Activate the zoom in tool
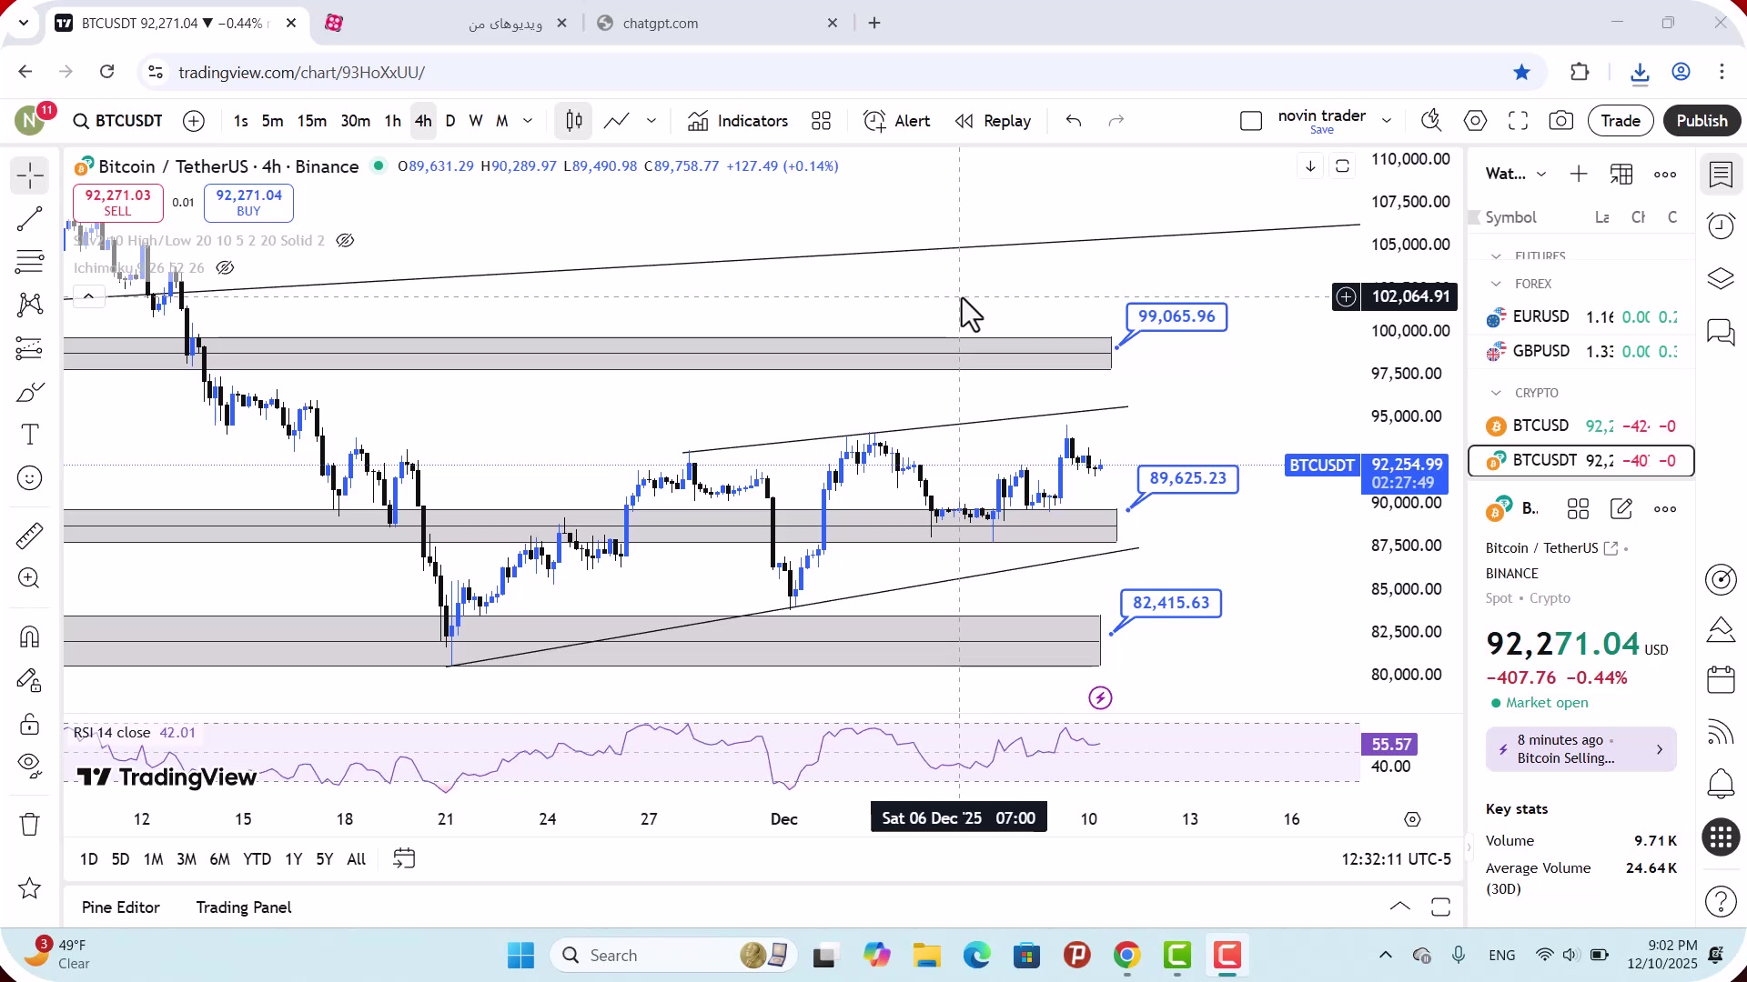Screen dimensions: 1747x982 [x=29, y=578]
